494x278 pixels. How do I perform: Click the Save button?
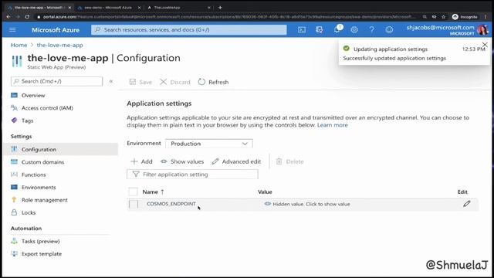click(x=140, y=82)
